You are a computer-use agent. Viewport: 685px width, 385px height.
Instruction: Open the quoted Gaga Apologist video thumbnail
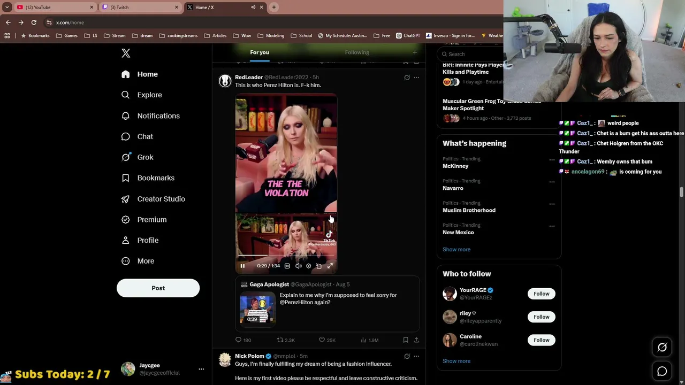pos(257,309)
